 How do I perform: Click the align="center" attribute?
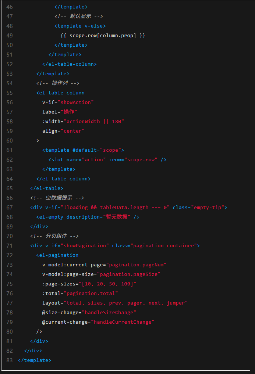[x=63, y=131]
